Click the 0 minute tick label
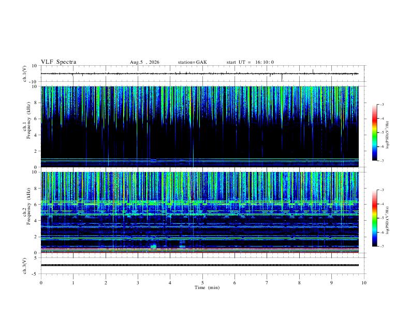The image size is (410, 317). pos(41,283)
